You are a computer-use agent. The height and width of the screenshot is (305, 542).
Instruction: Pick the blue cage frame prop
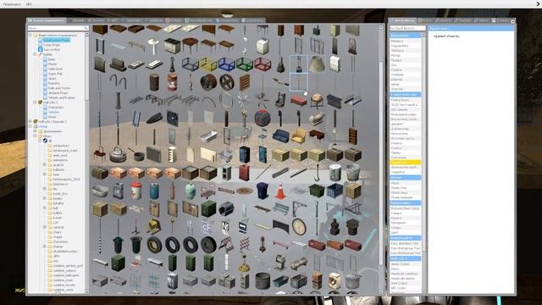click(226, 65)
